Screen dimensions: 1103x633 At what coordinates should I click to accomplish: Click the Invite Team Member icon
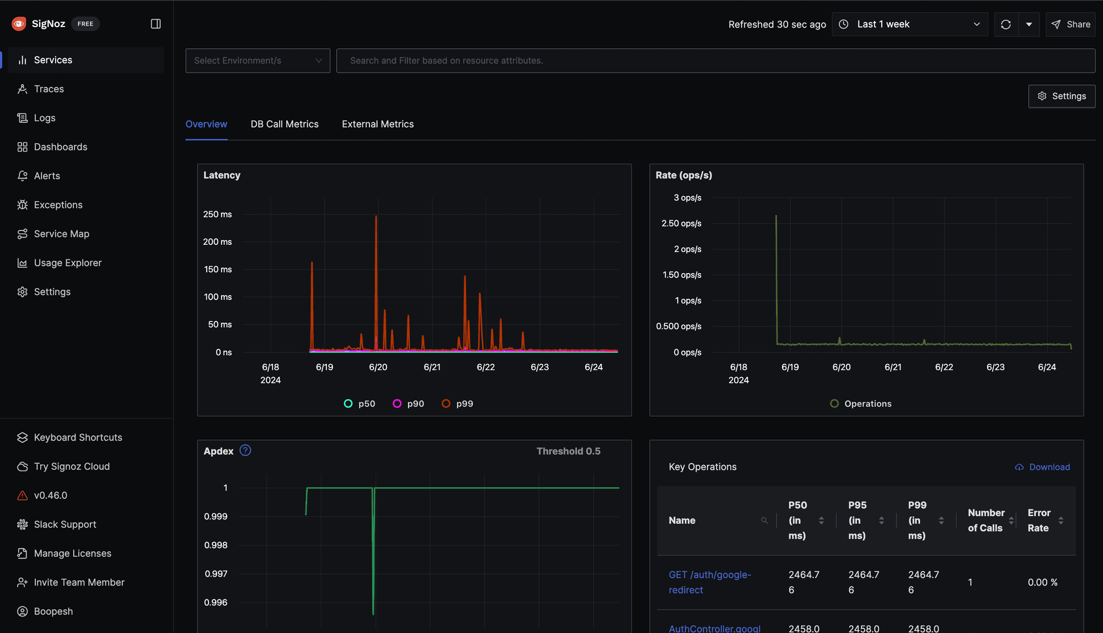click(22, 582)
